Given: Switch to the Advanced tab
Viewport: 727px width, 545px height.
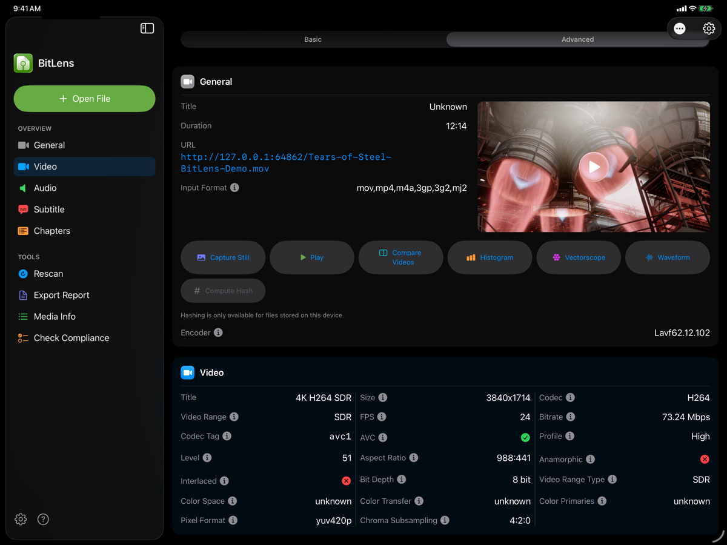Looking at the screenshot, I should pyautogui.click(x=577, y=39).
